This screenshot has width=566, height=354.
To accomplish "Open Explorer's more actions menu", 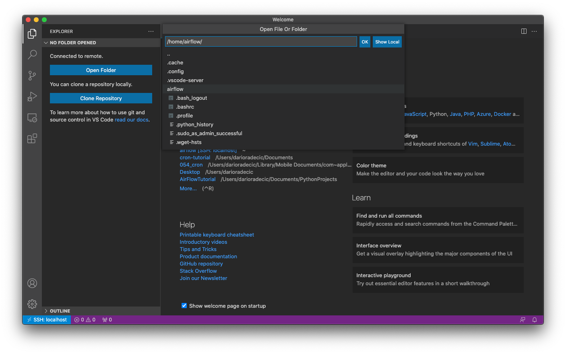I will pyautogui.click(x=151, y=31).
